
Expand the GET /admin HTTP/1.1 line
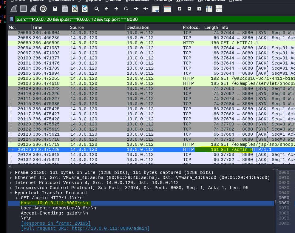tap(17, 198)
